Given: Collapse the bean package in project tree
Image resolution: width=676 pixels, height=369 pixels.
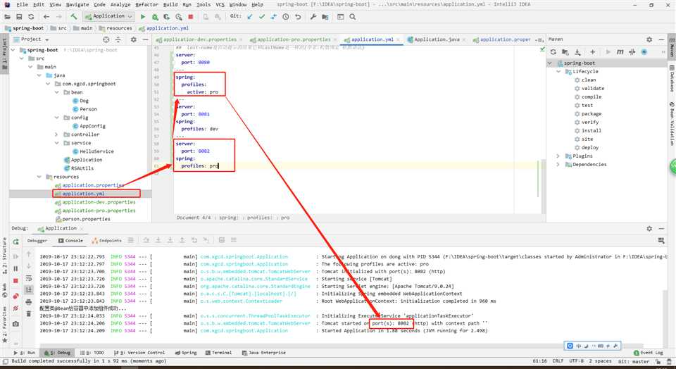Looking at the screenshot, I should pos(56,92).
